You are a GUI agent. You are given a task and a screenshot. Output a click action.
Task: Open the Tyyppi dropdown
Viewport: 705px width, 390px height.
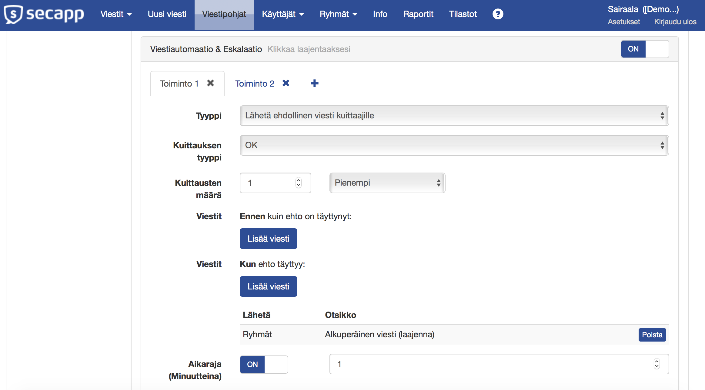click(x=454, y=116)
